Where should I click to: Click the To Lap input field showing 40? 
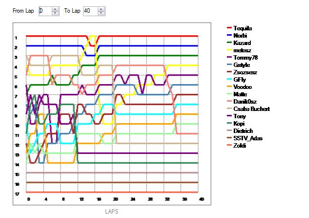coord(90,11)
